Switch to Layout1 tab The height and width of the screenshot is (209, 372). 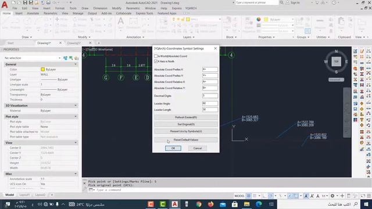[24, 195]
